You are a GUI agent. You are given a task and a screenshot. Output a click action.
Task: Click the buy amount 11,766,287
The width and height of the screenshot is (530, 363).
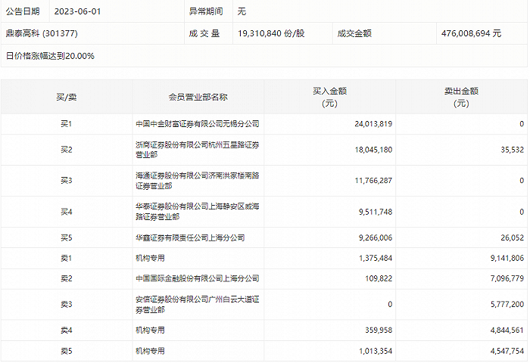[x=373, y=181]
